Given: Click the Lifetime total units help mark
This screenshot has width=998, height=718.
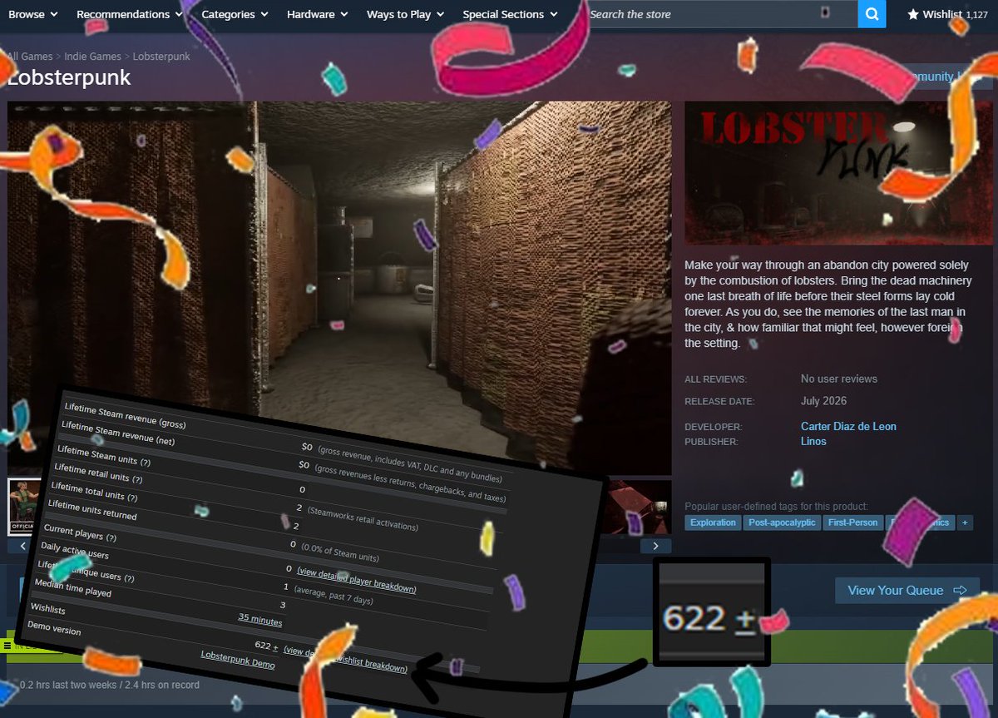Looking at the screenshot, I should (x=131, y=498).
